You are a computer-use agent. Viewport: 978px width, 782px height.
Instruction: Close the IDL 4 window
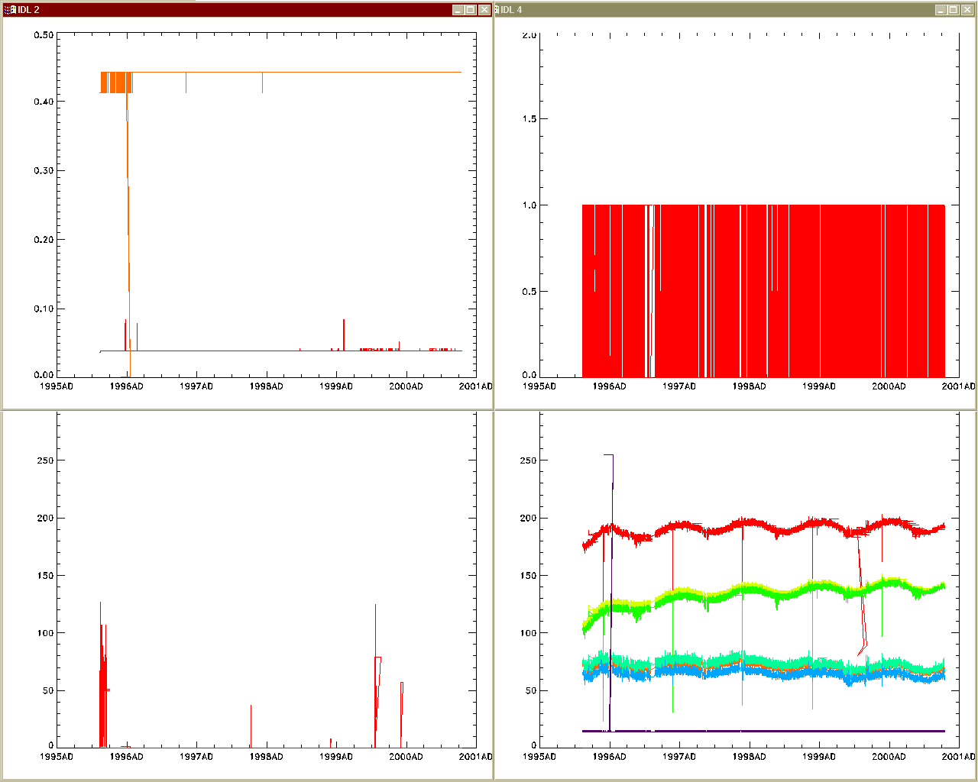pyautogui.click(x=967, y=10)
